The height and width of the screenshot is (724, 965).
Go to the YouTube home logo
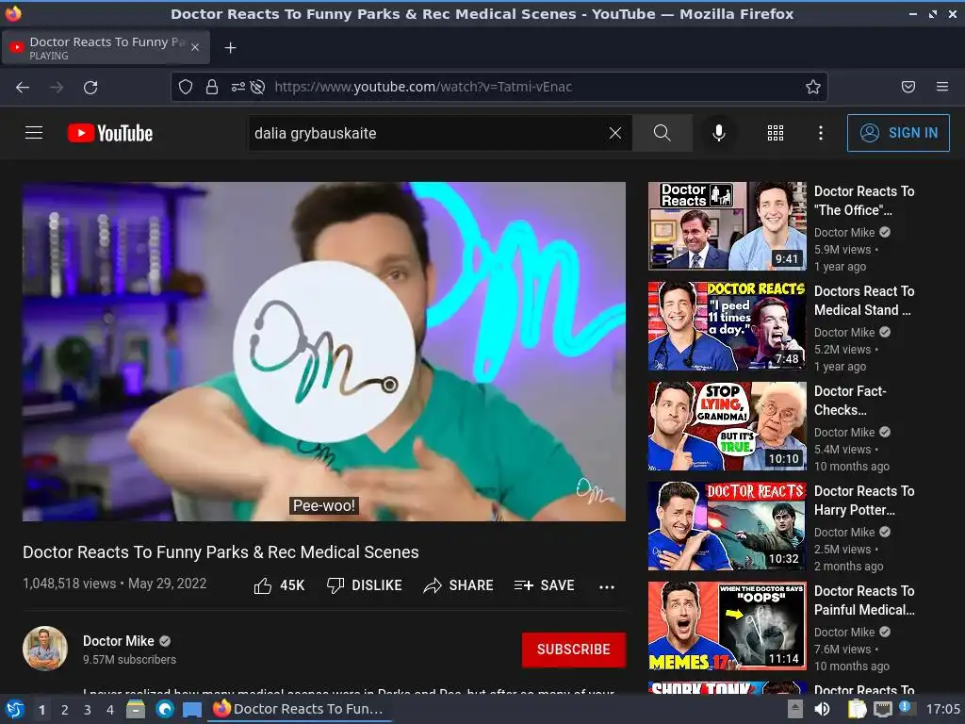pos(110,133)
